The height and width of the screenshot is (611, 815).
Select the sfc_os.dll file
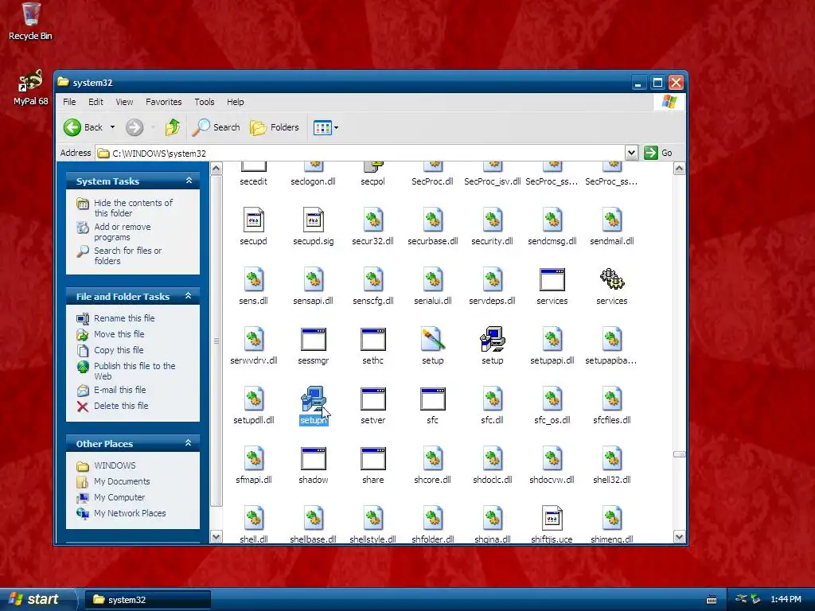point(552,407)
